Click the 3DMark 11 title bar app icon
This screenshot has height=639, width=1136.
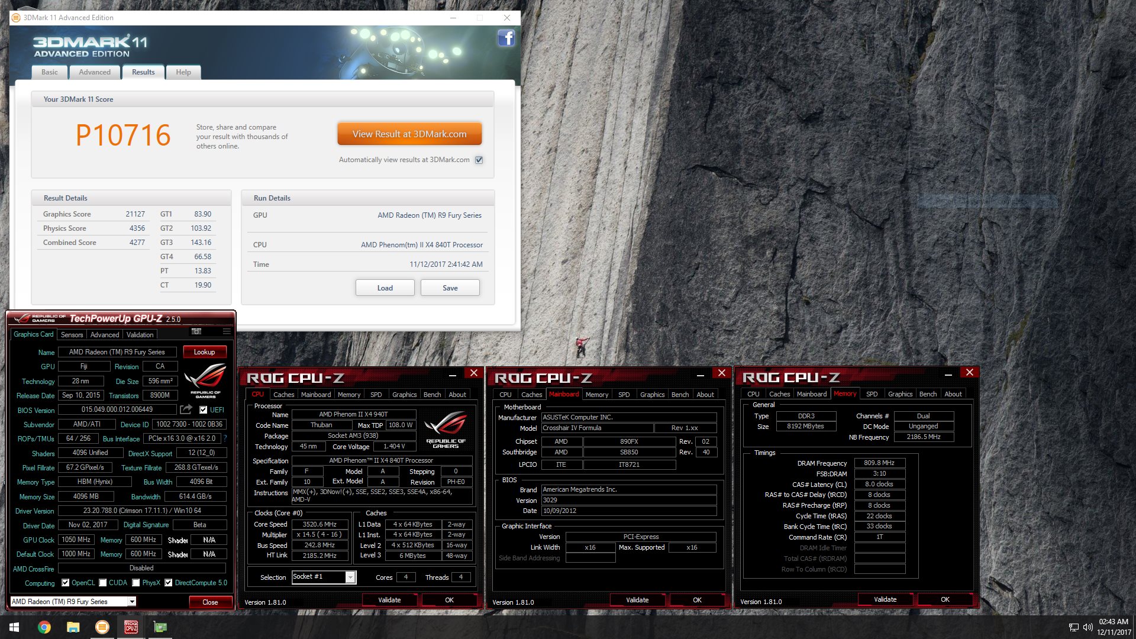(17, 18)
